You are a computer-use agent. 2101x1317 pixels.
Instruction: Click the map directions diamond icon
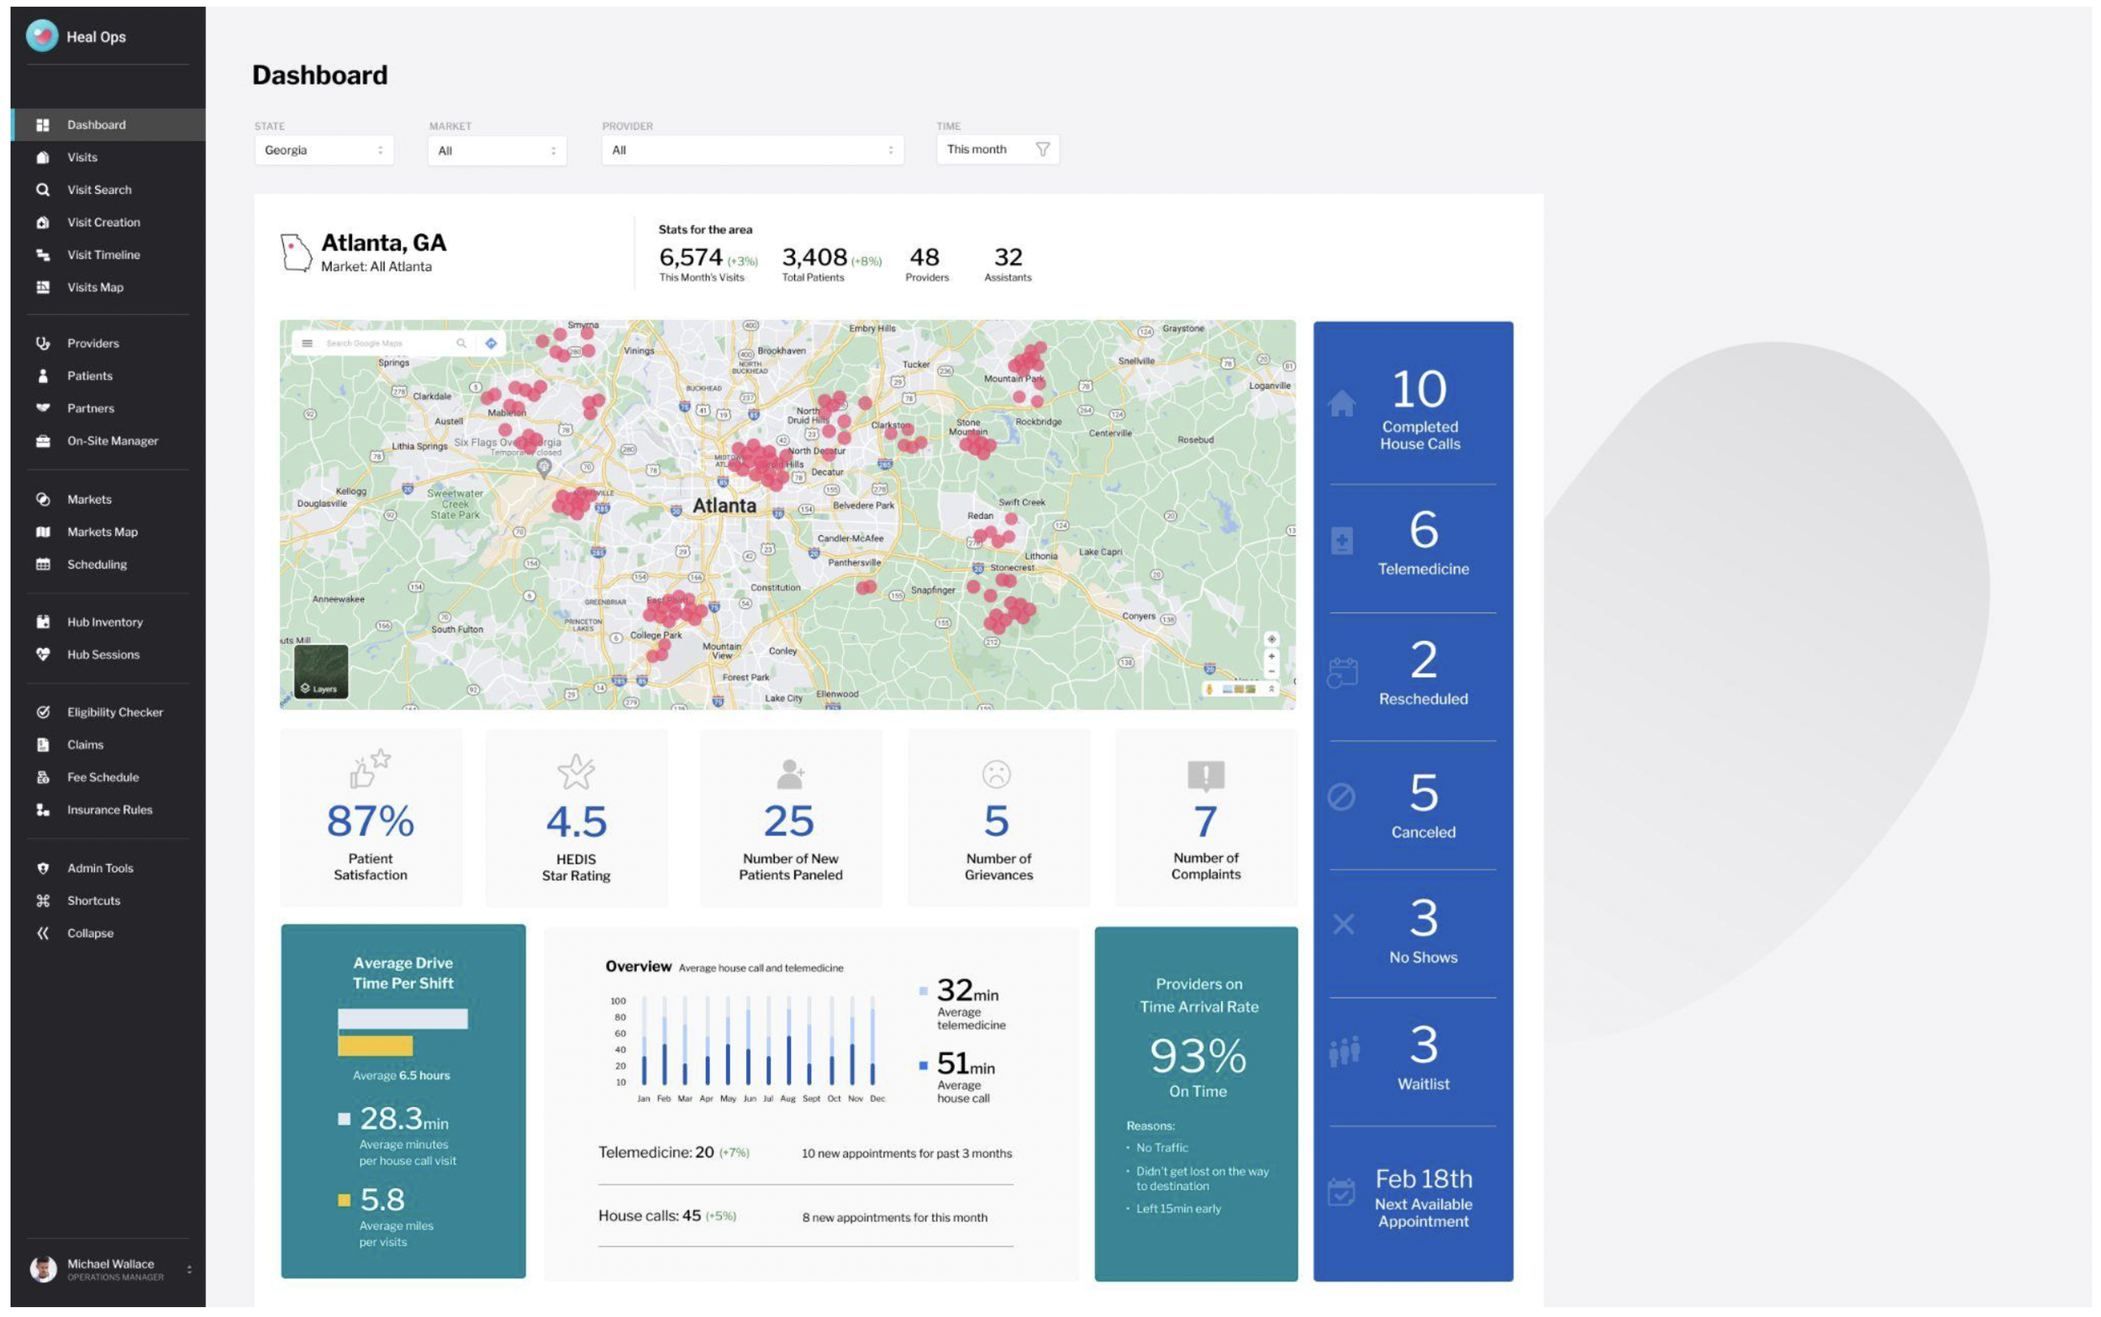tap(492, 344)
